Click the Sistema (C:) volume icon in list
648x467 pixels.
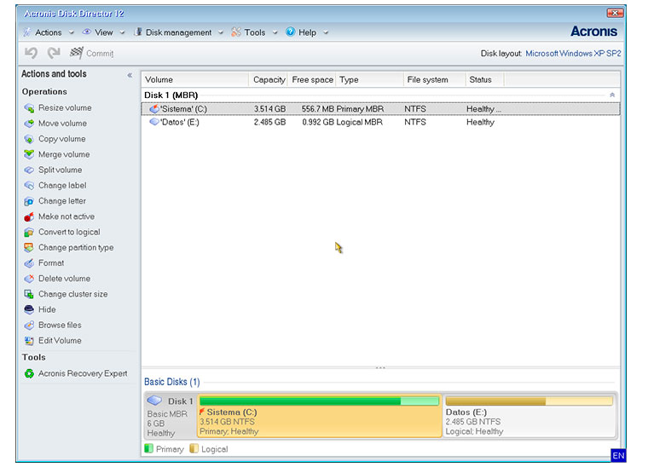(154, 109)
